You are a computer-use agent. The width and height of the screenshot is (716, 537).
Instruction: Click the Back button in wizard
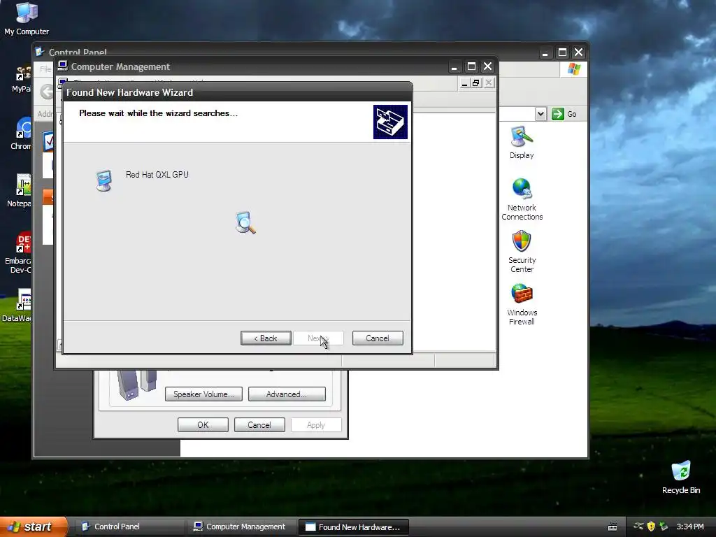pos(266,338)
